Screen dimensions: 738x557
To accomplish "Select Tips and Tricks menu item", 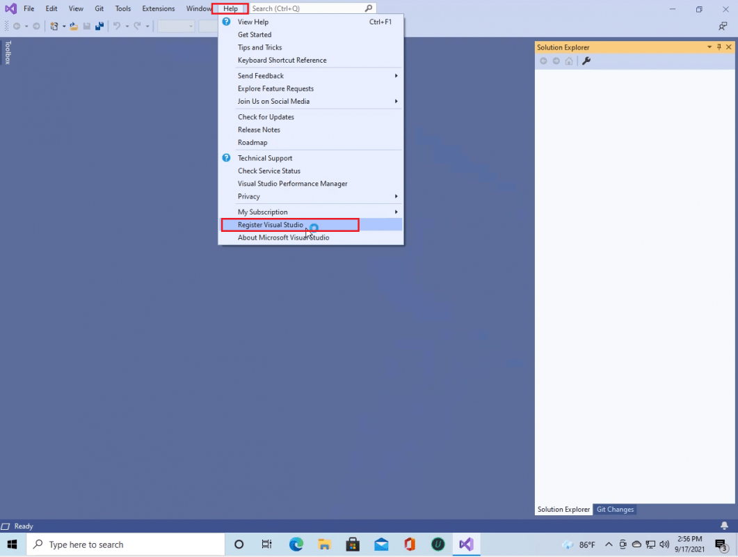I will click(311, 47).
